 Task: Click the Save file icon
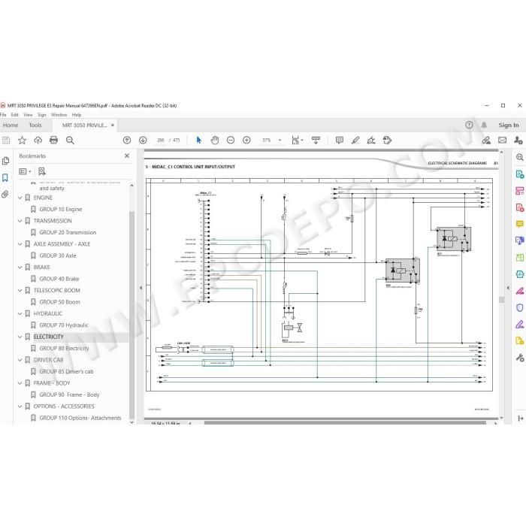[6, 141]
